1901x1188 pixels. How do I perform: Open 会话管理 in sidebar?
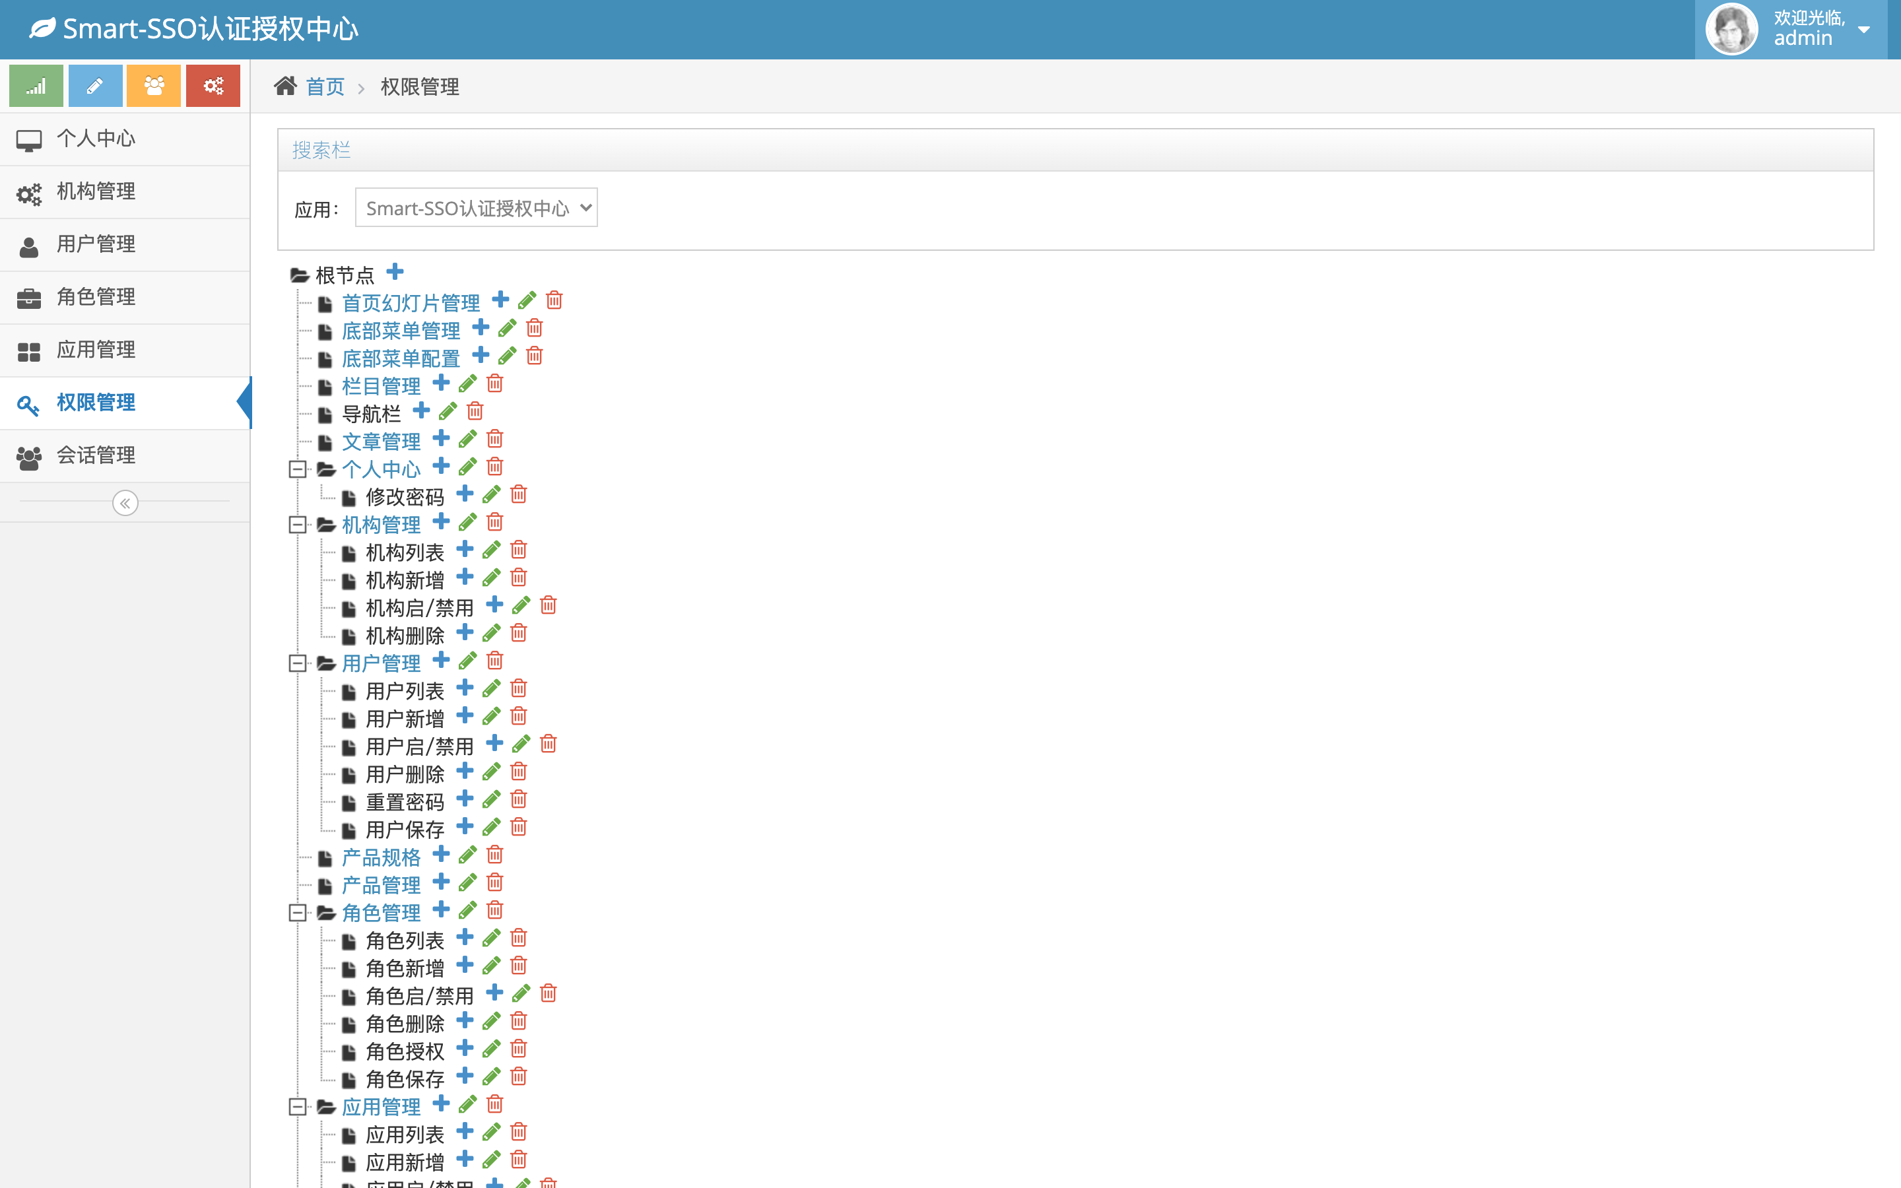click(125, 455)
